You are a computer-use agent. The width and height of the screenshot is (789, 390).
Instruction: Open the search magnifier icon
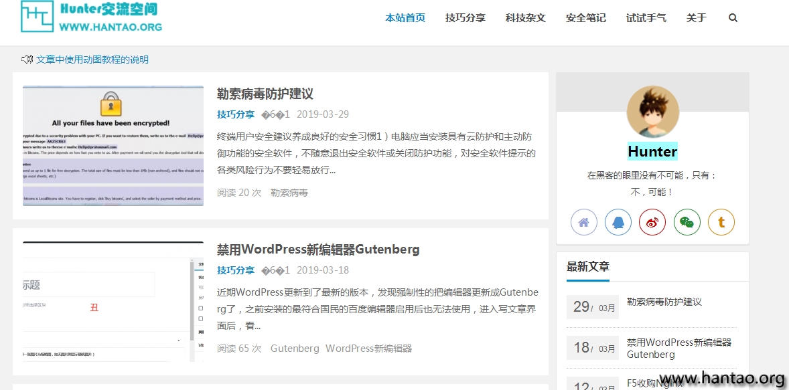[x=733, y=18]
